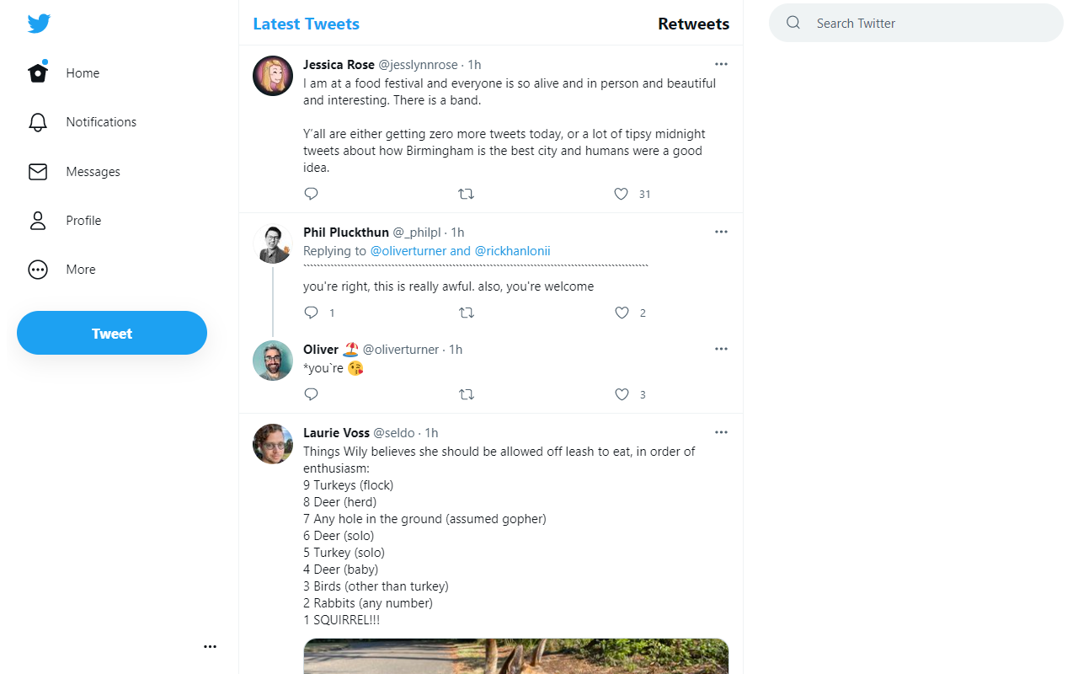The height and width of the screenshot is (674, 1078).
Task: Click the Twitter bird logo
Action: (39, 24)
